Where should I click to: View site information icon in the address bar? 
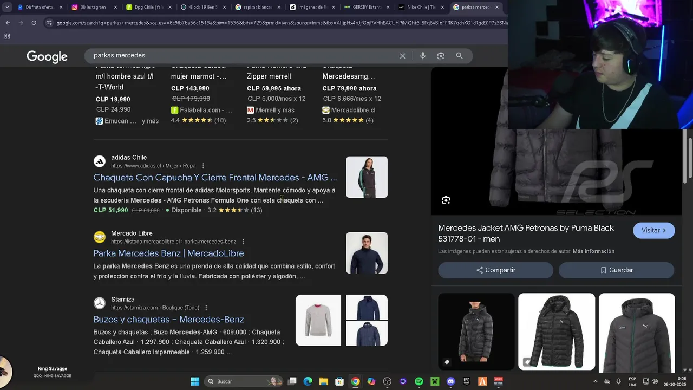click(49, 23)
